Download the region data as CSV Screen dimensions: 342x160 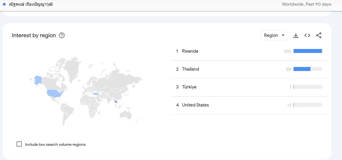(296, 36)
